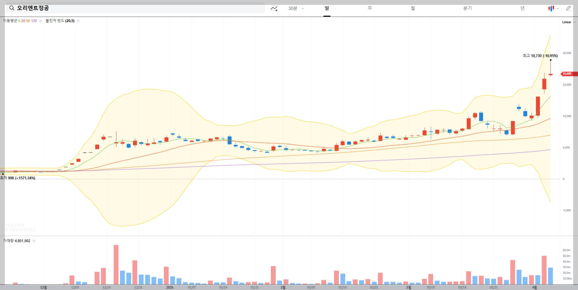578x290 pixels.
Task: Switch to the 년 (yearly) tab
Action: pos(522,8)
